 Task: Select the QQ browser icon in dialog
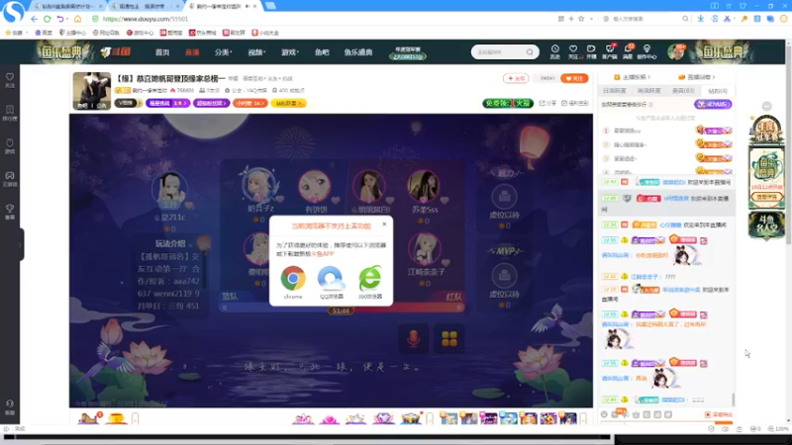click(331, 278)
